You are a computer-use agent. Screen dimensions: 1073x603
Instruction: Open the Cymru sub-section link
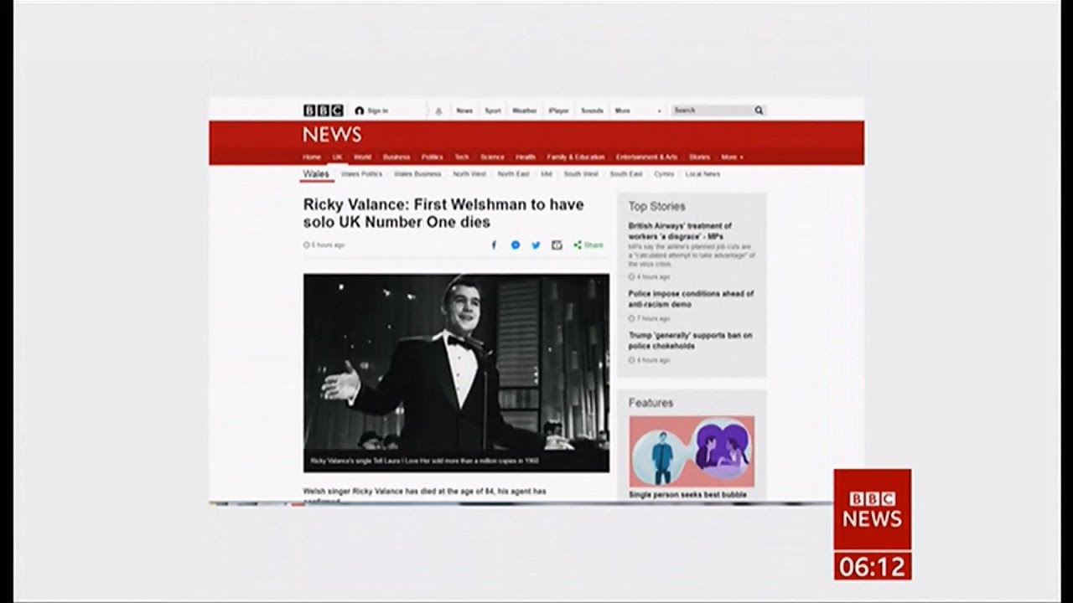(x=664, y=174)
